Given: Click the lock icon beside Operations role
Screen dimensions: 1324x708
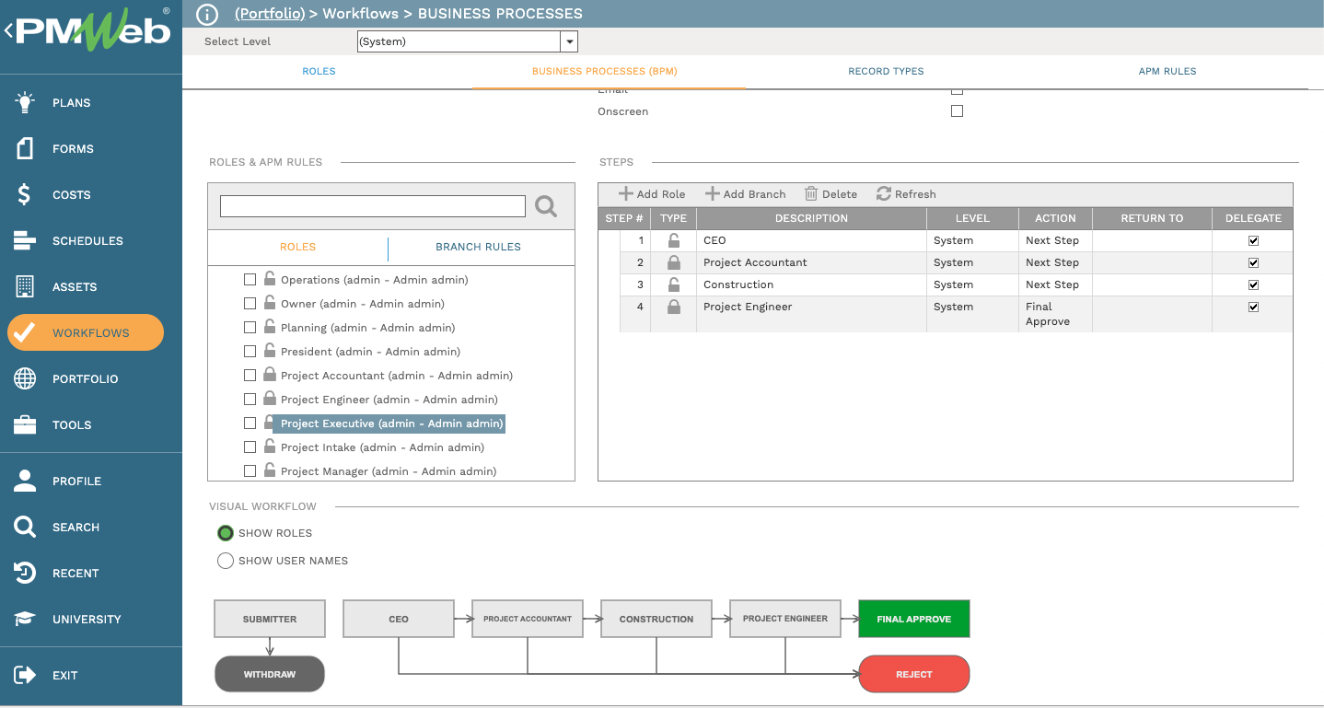Looking at the screenshot, I should 270,278.
